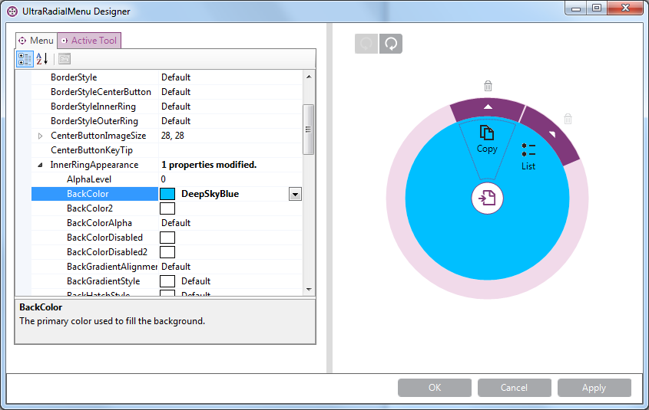Screen dimensions: 649x410
Task: Click the DeepSkyBlue color swatch
Action: [x=167, y=195]
